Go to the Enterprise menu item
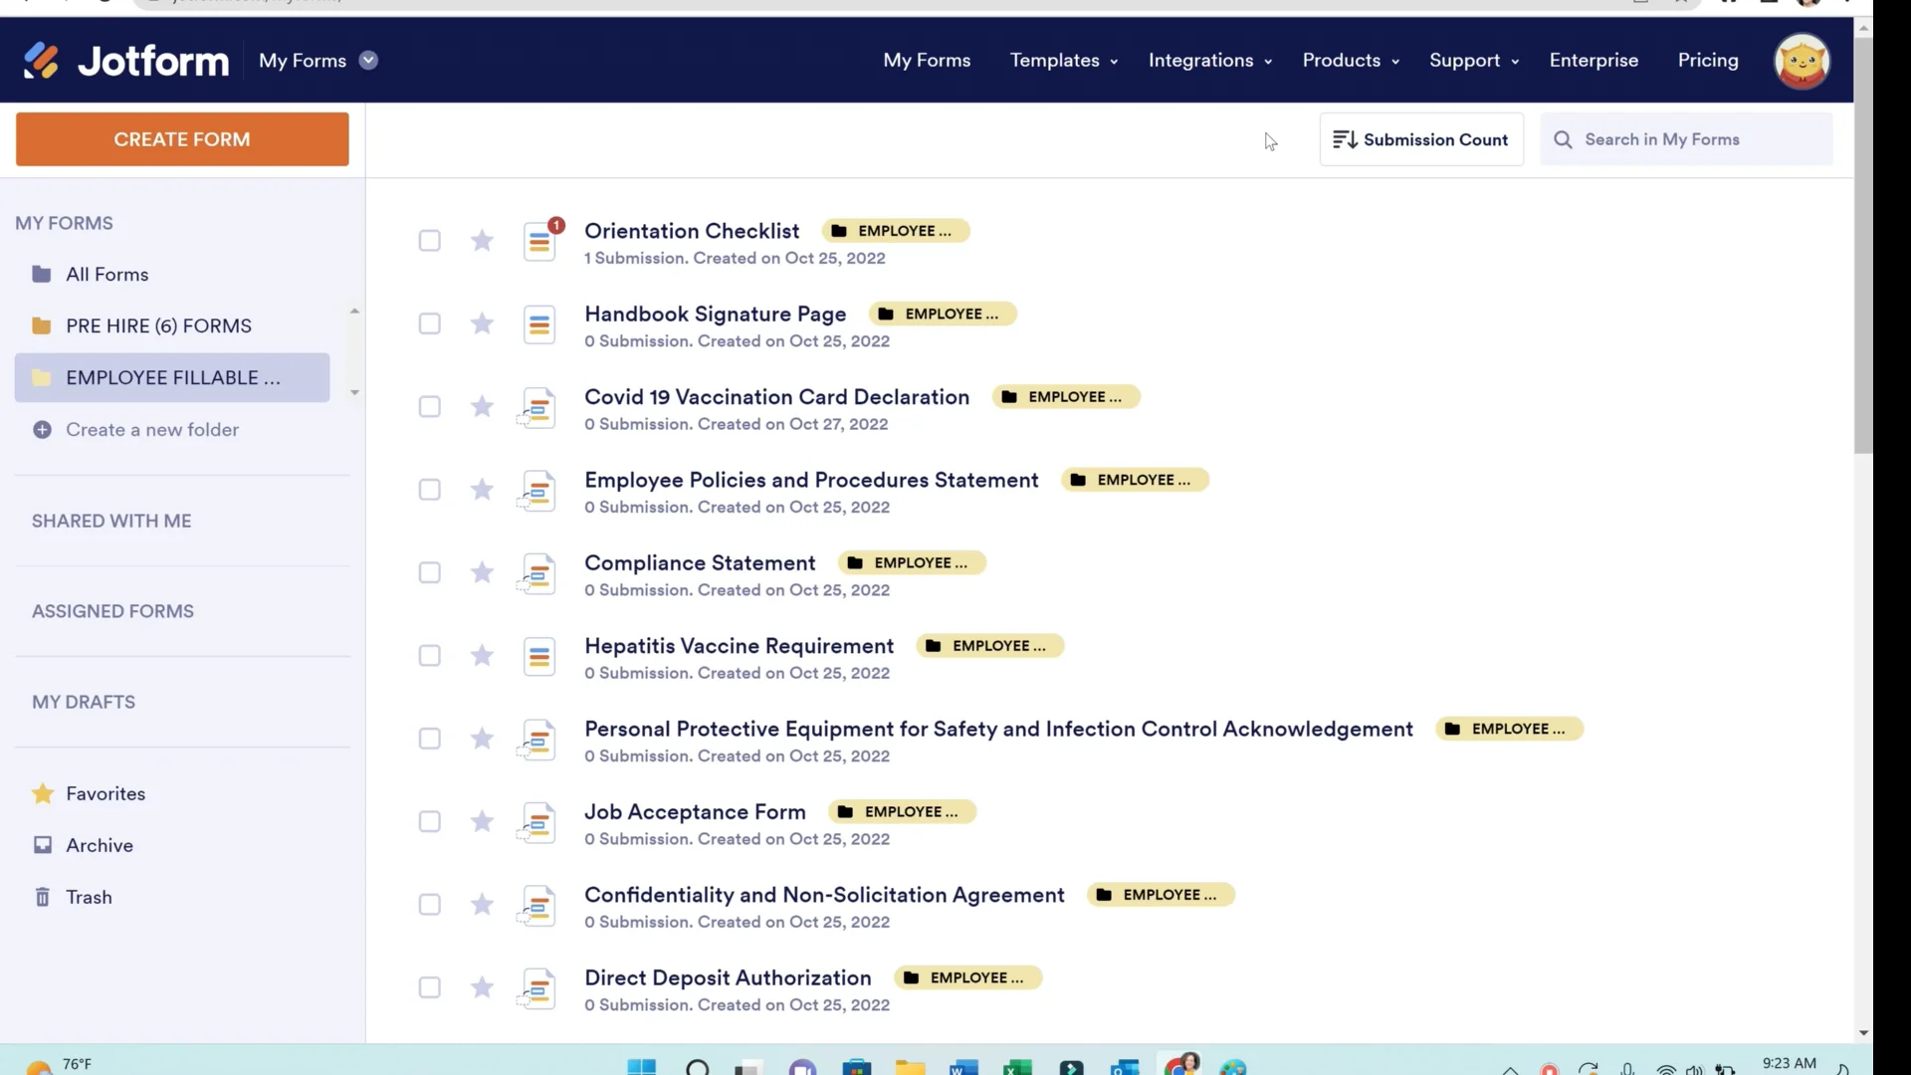 1592,60
